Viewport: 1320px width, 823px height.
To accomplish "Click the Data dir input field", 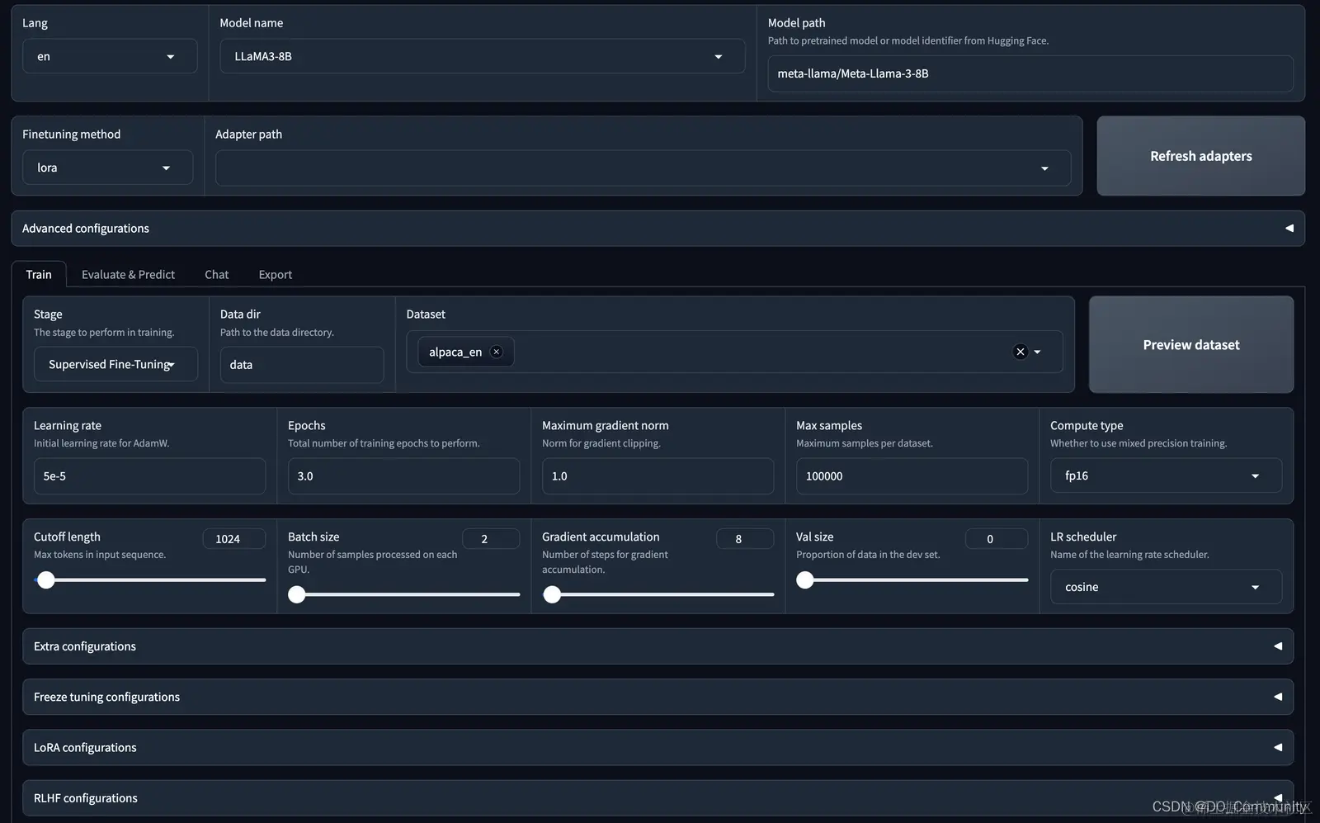I will pyautogui.click(x=302, y=364).
